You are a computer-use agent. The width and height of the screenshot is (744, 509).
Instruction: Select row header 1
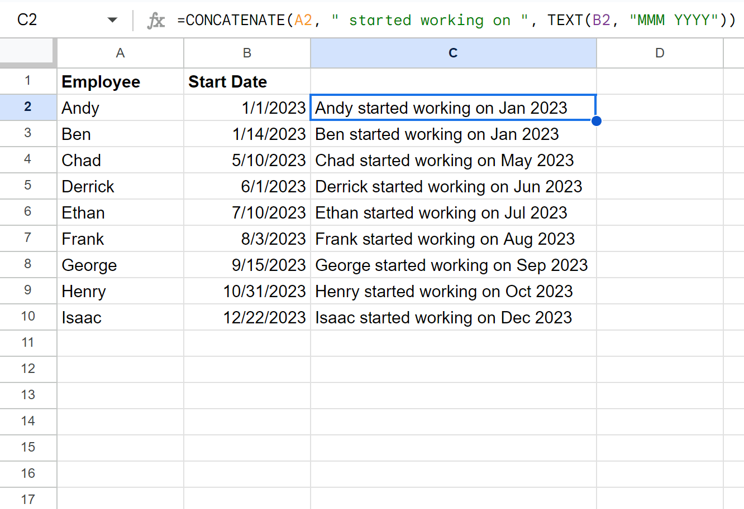pos(28,81)
